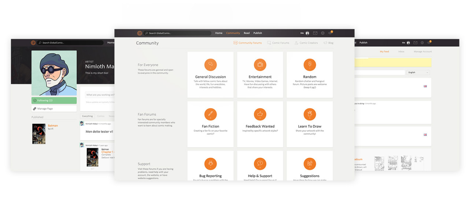Viewport: 469px width, 207px height.
Task: Select Everything tab in profile window
Action: (87, 116)
